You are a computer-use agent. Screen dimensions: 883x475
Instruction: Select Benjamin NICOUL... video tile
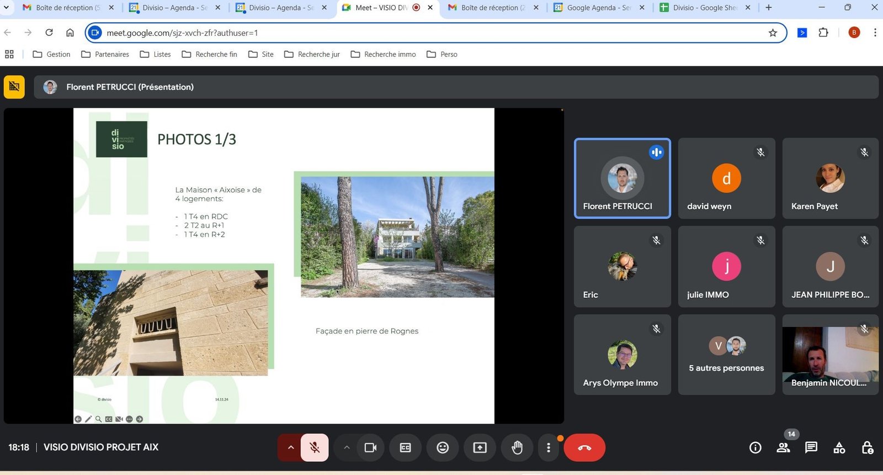coord(830,355)
